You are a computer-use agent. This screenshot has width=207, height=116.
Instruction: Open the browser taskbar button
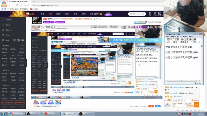click(17, 114)
